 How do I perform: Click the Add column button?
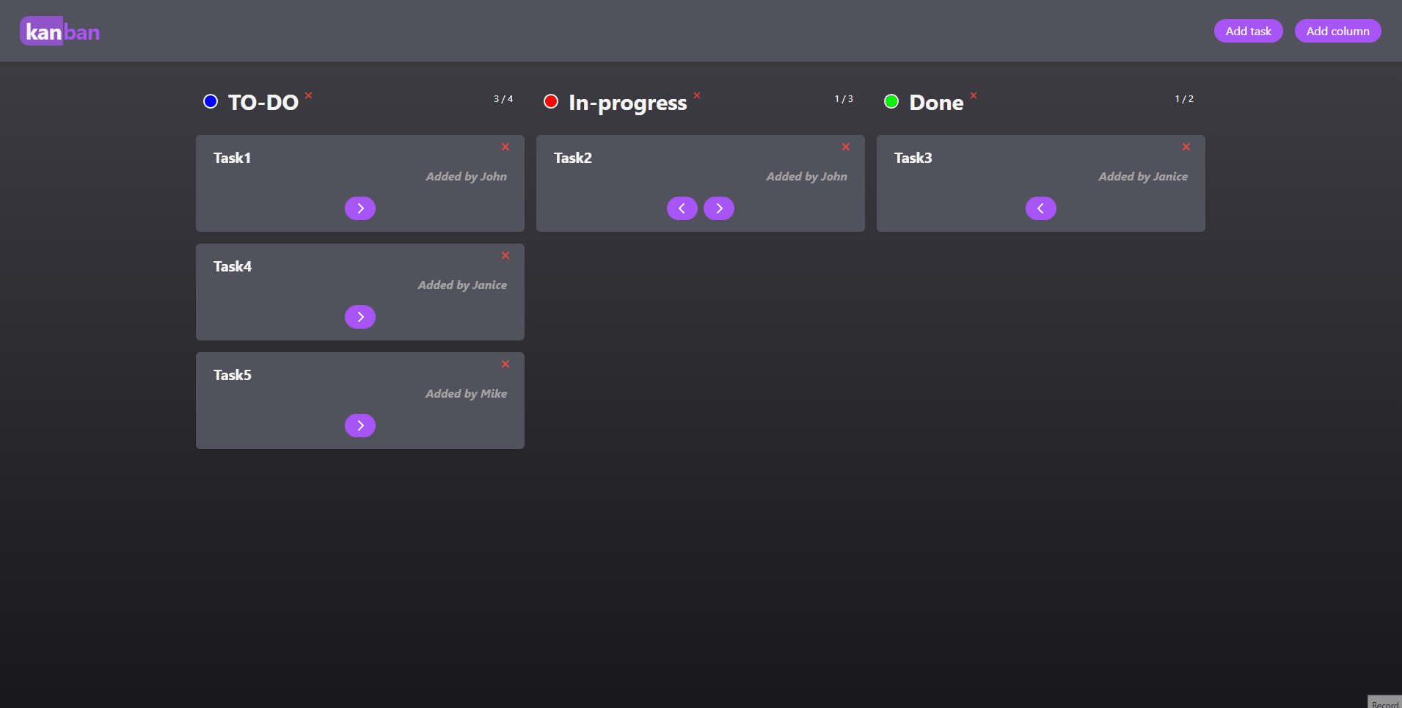(1337, 31)
